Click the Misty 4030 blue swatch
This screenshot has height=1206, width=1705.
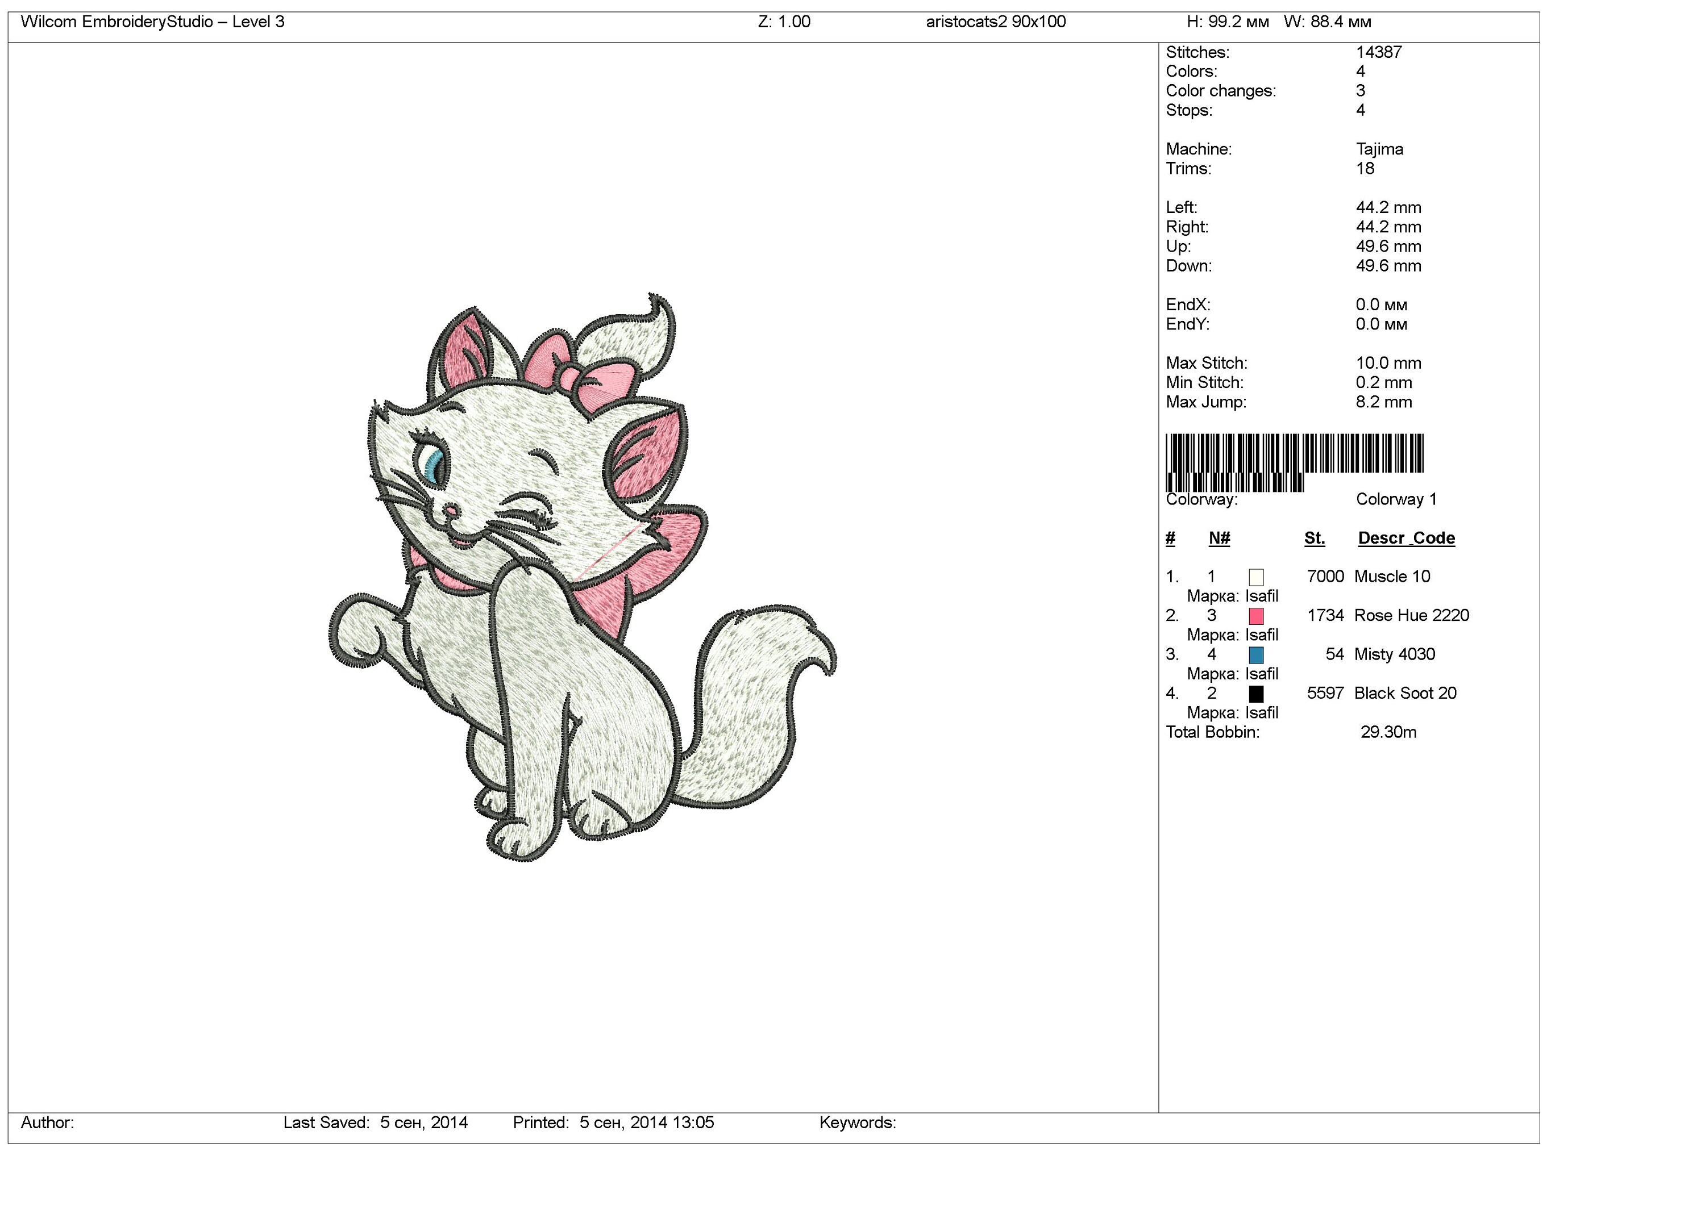click(1255, 655)
